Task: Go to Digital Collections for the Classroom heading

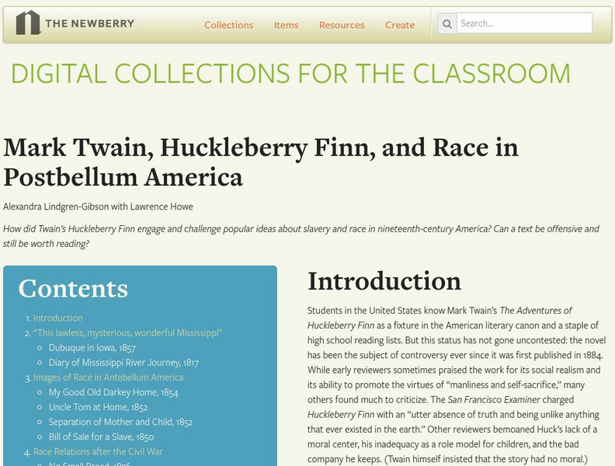Action: (x=290, y=73)
